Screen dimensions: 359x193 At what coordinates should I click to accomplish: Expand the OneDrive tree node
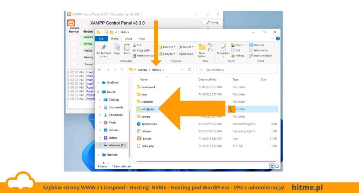(x=98, y=82)
